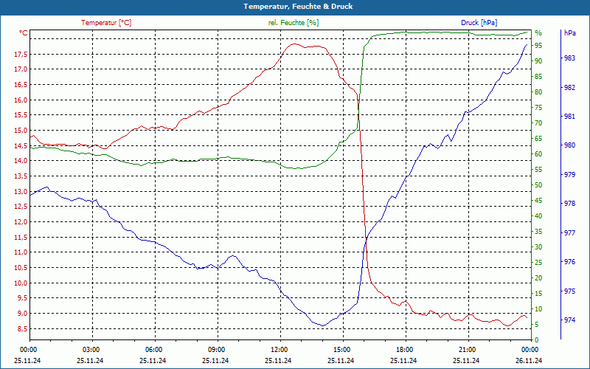
Task: Click the "09:00" time axis label
Action: click(x=216, y=350)
